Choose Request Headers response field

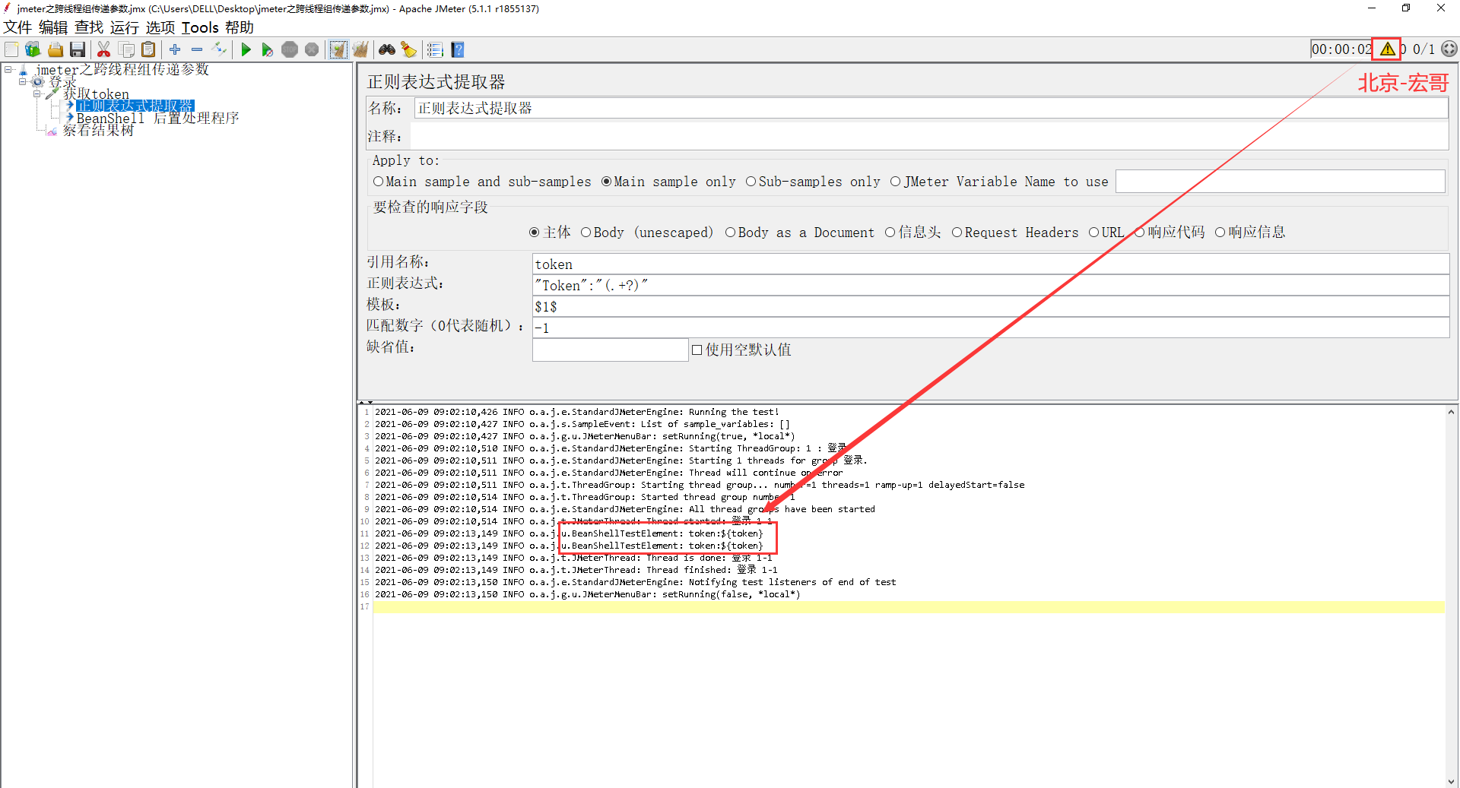point(1015,233)
